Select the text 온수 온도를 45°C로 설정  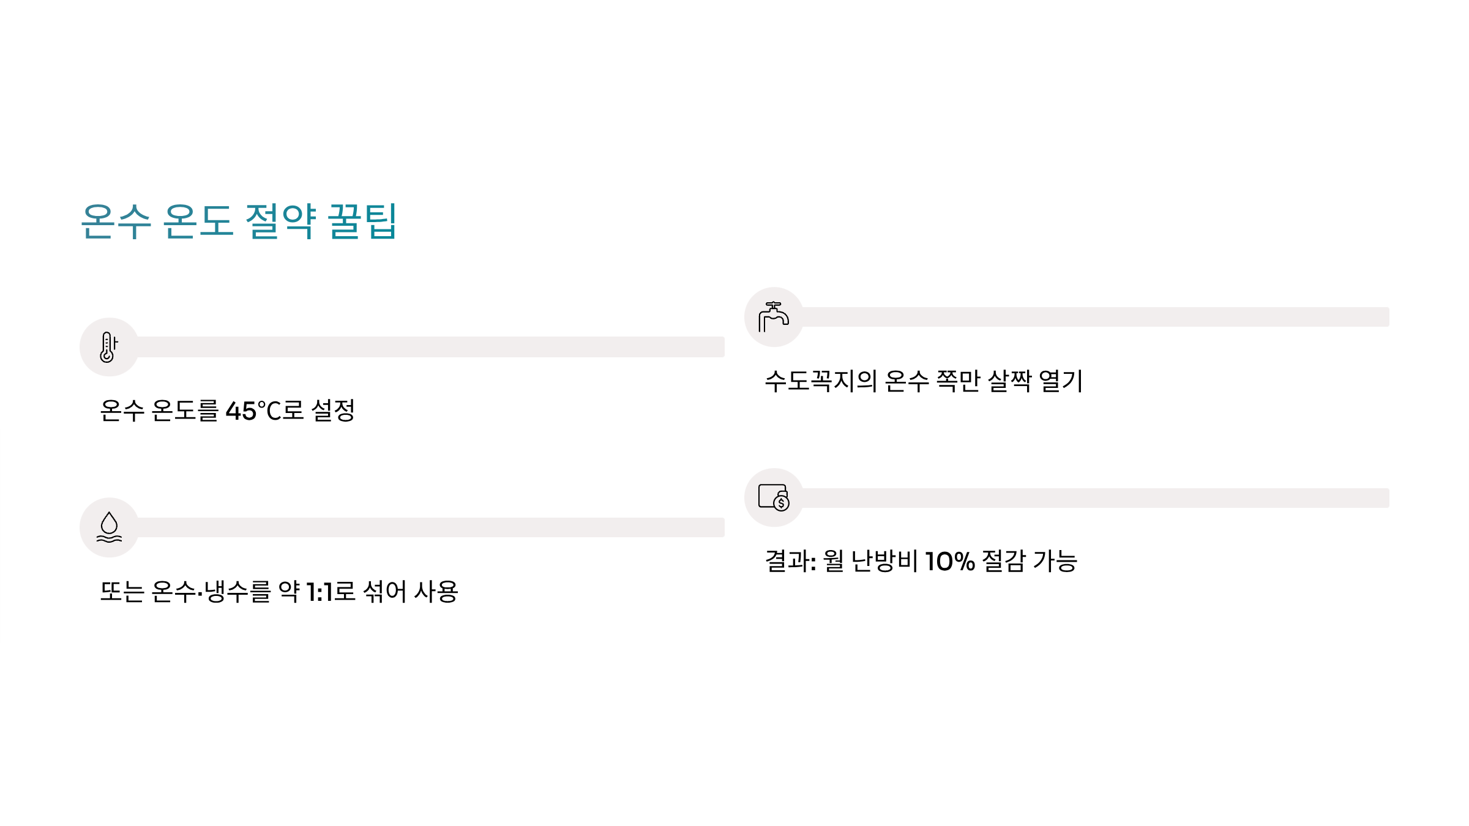click(227, 411)
